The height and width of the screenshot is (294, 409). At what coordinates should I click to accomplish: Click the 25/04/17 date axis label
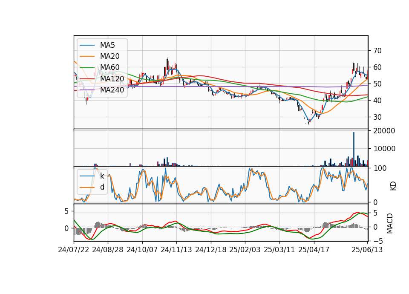pyautogui.click(x=314, y=250)
